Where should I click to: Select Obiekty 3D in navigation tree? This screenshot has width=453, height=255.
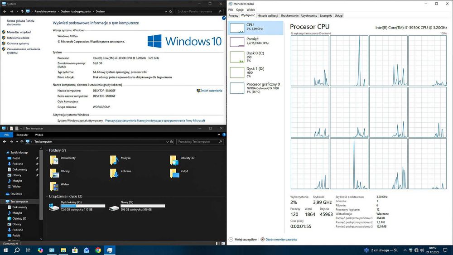point(19,219)
